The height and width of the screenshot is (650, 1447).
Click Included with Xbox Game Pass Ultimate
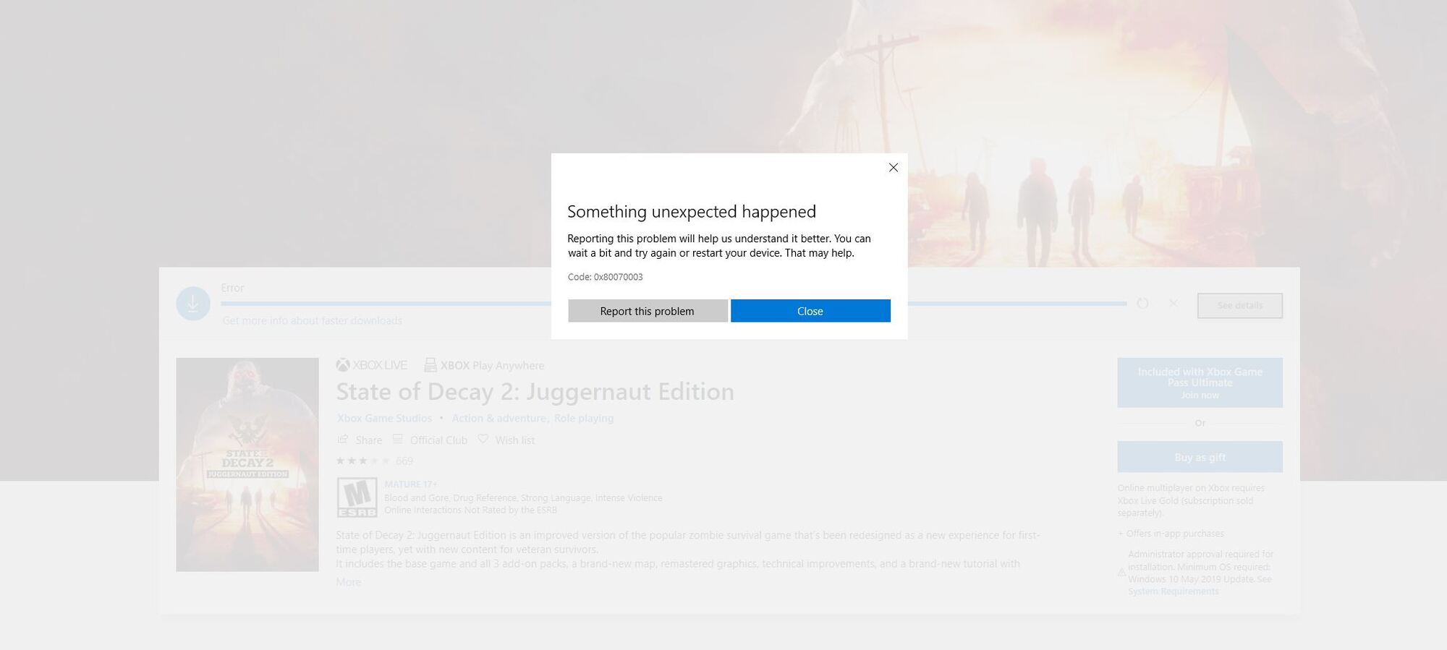[x=1200, y=382]
